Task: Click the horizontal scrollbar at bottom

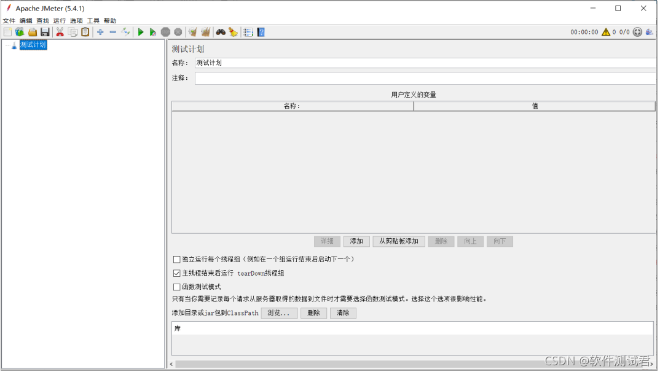Action: 411,364
